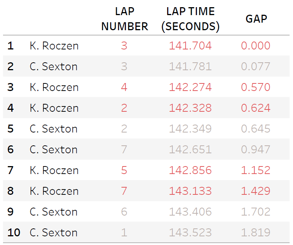
Task: Click the 1.819 gap value
Action: (x=256, y=233)
